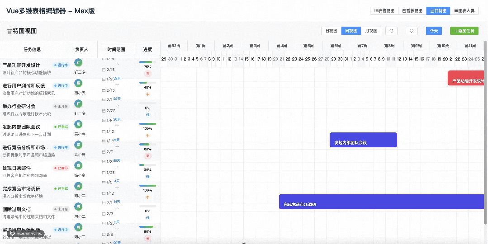Switch timeline to 日视图 day view
The image size is (488, 244).
[x=331, y=31]
